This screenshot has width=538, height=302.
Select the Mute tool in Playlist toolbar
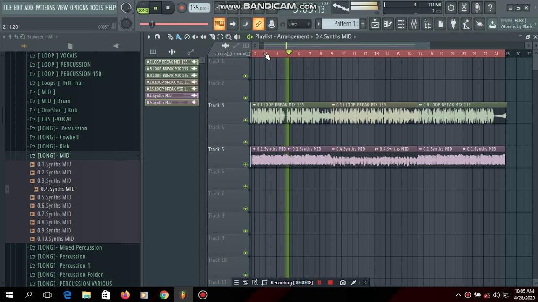[x=195, y=37]
